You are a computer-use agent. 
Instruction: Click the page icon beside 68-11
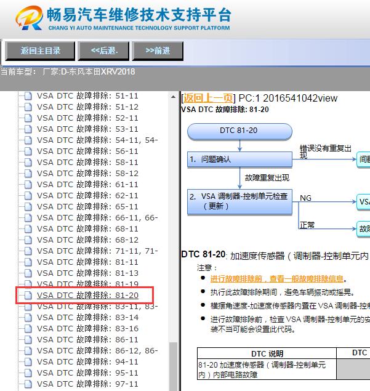click(28, 229)
